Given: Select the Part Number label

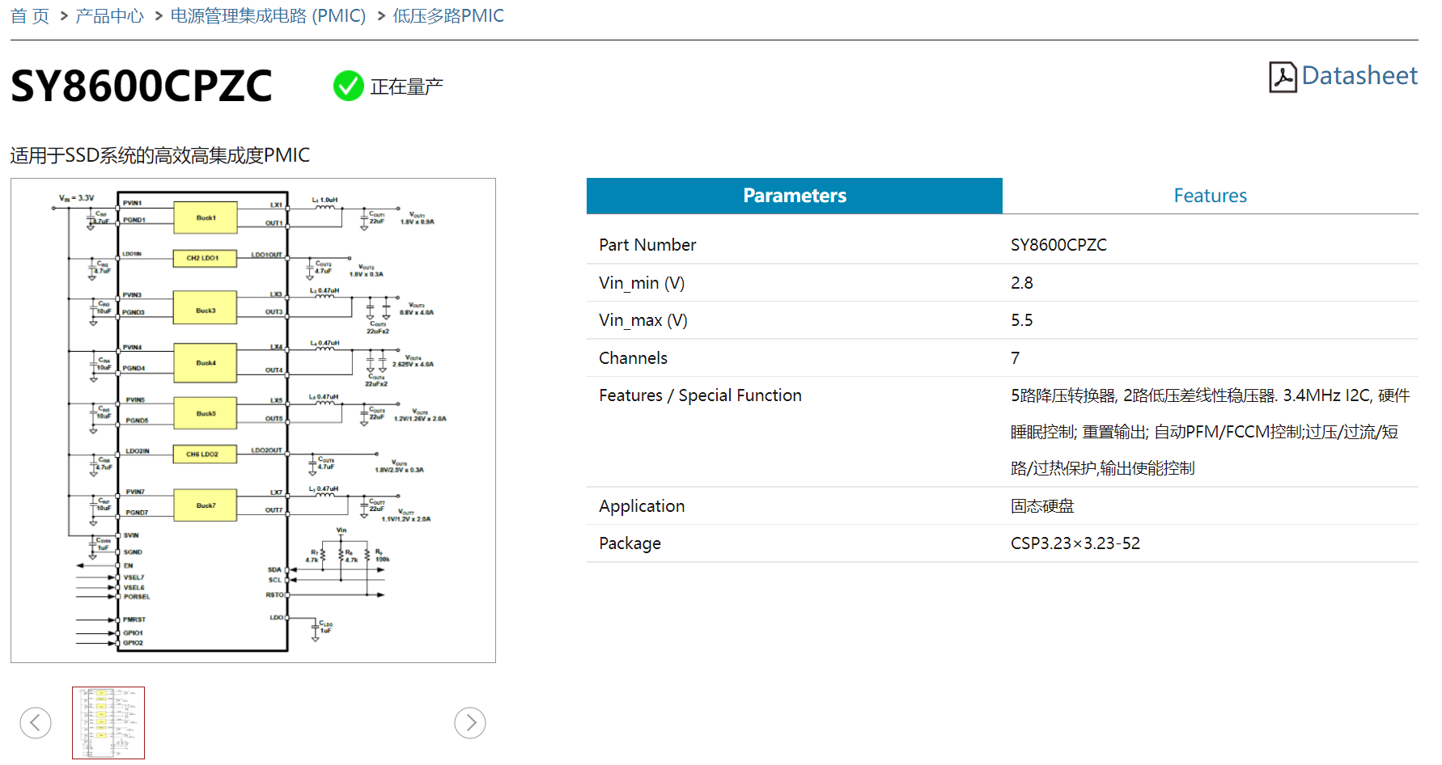Looking at the screenshot, I should pos(647,245).
